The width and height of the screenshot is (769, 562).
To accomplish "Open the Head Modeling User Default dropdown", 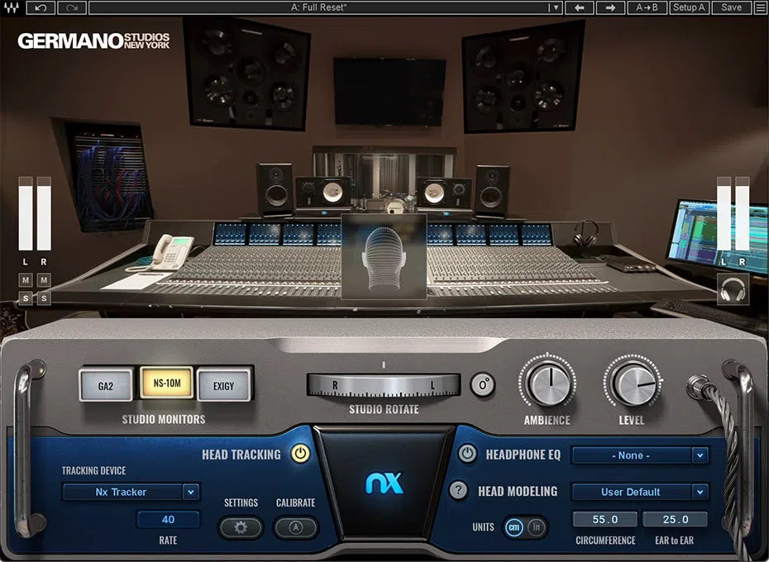I will coord(640,491).
